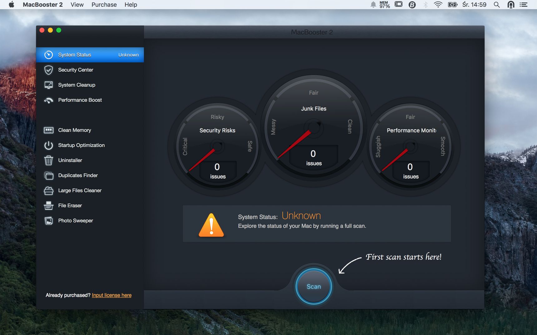
Task: Click the Duplicates Finder folder icon
Action: [48, 176]
